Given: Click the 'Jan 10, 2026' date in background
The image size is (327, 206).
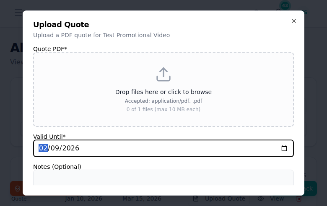Looking at the screenshot, I should 83,198.
